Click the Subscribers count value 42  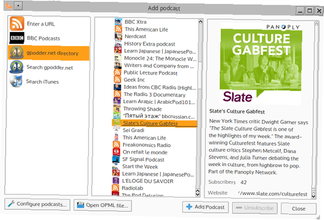(x=244, y=182)
